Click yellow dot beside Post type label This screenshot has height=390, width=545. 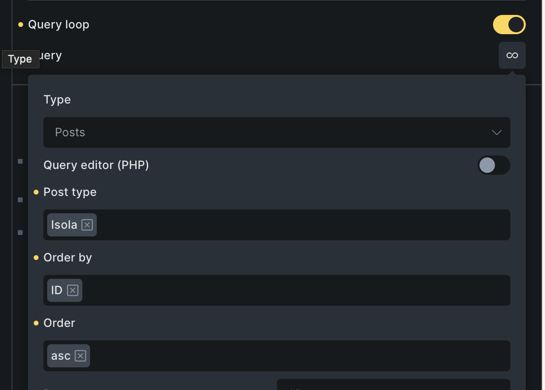pos(36,192)
